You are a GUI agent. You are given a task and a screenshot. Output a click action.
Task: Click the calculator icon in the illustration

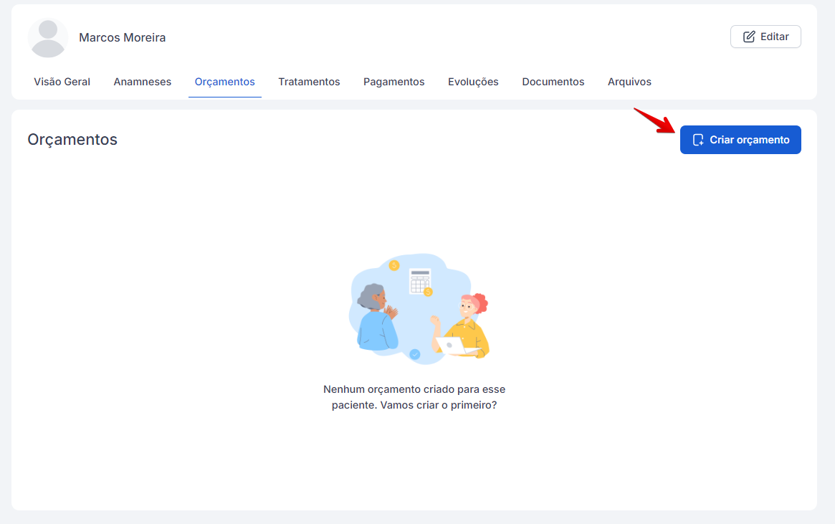point(420,281)
